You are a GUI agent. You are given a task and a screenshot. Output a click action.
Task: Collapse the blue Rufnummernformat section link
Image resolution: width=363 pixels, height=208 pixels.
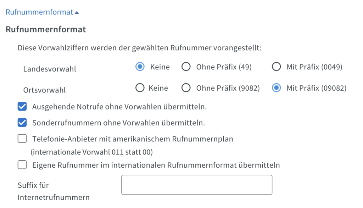pyautogui.click(x=39, y=12)
